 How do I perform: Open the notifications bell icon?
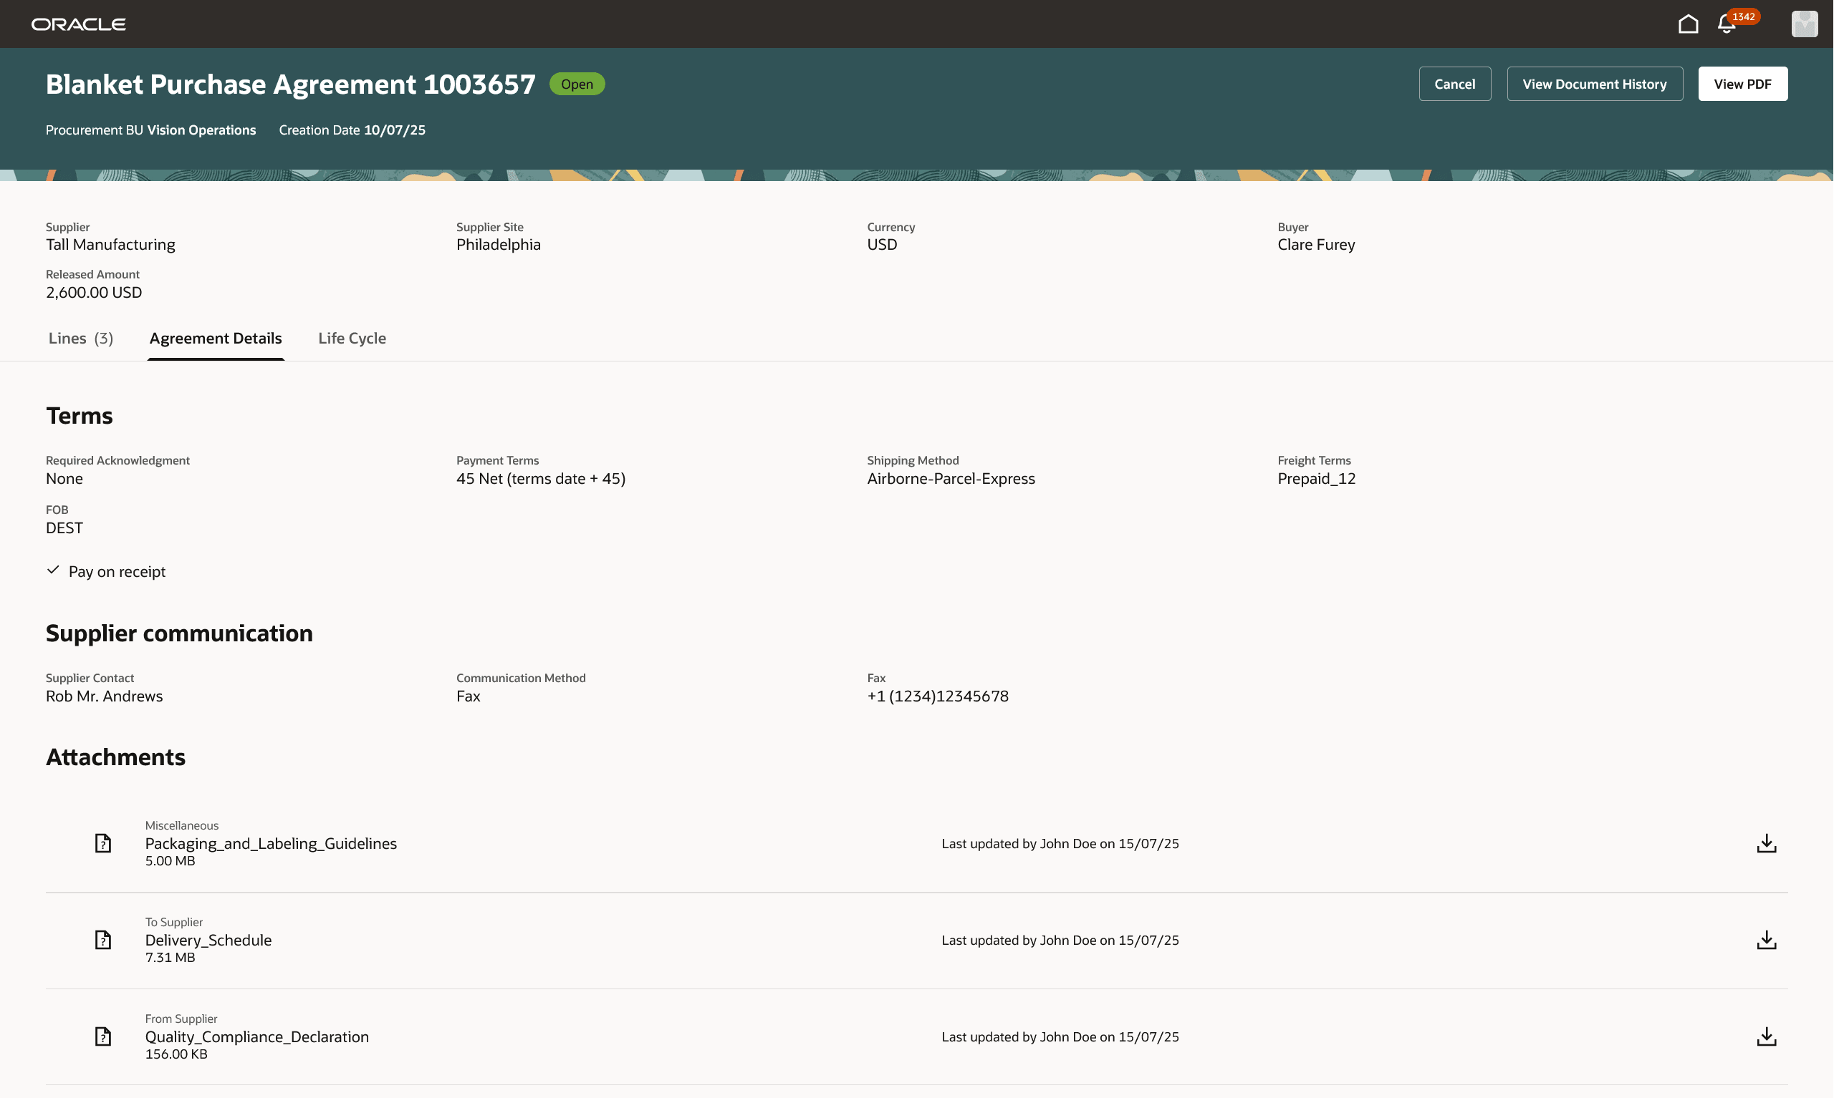pos(1726,24)
